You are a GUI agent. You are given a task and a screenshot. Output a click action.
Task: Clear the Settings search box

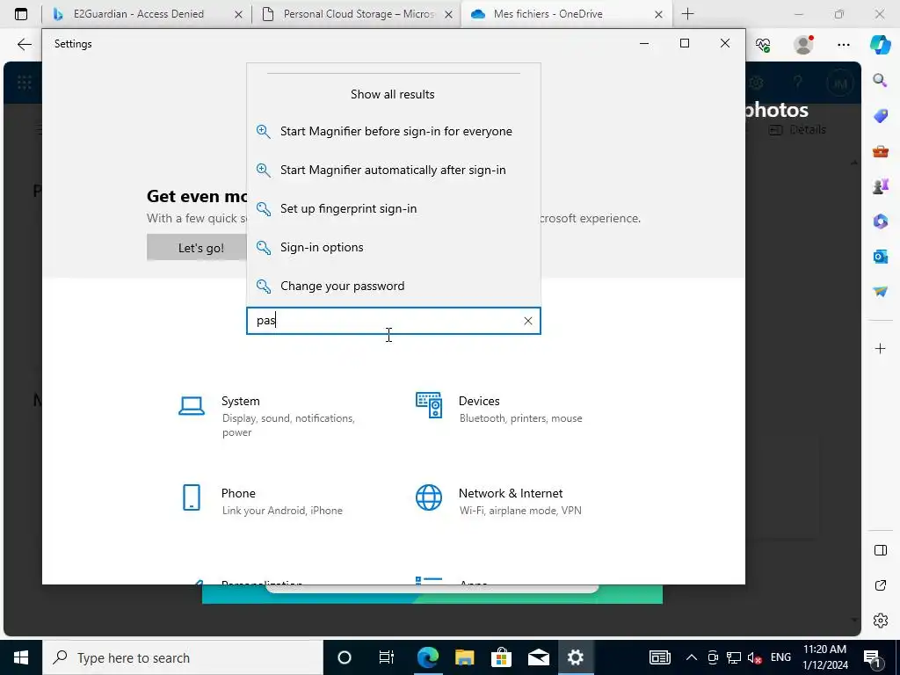[528, 321]
